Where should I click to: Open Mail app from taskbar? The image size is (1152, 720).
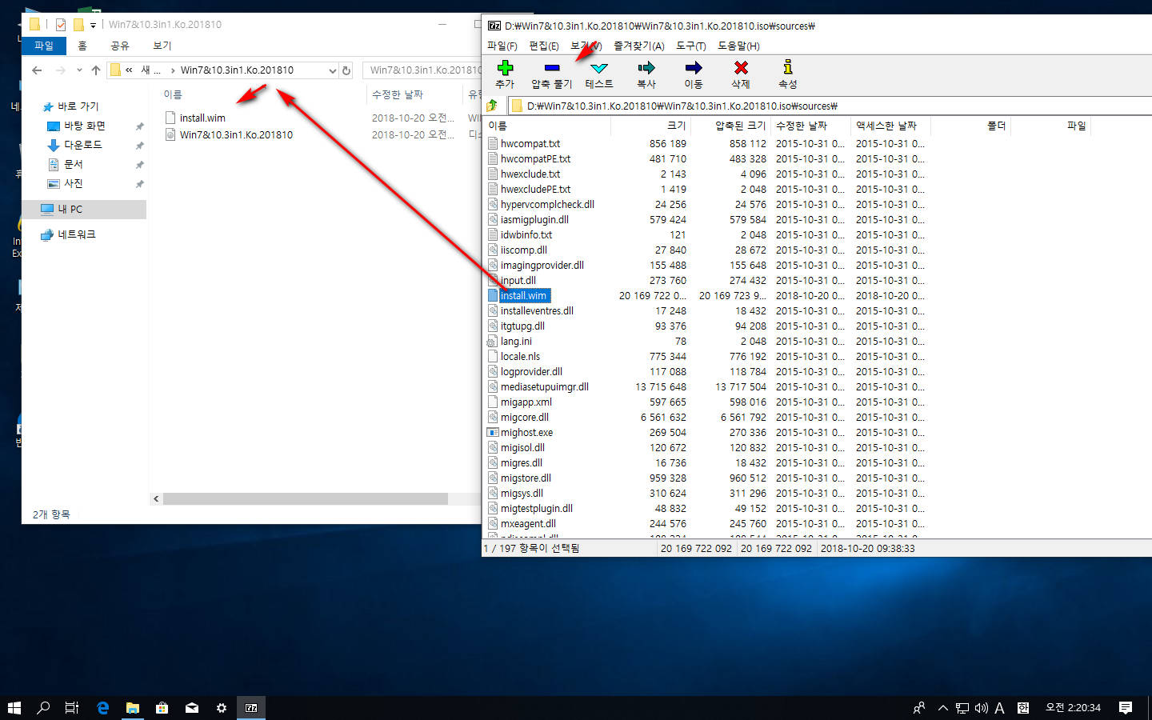[192, 707]
